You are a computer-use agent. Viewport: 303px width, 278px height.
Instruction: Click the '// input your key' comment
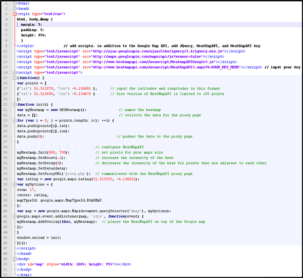[x=282, y=67]
